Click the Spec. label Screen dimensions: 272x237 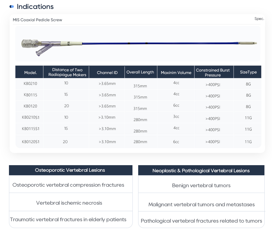[x=259, y=19]
